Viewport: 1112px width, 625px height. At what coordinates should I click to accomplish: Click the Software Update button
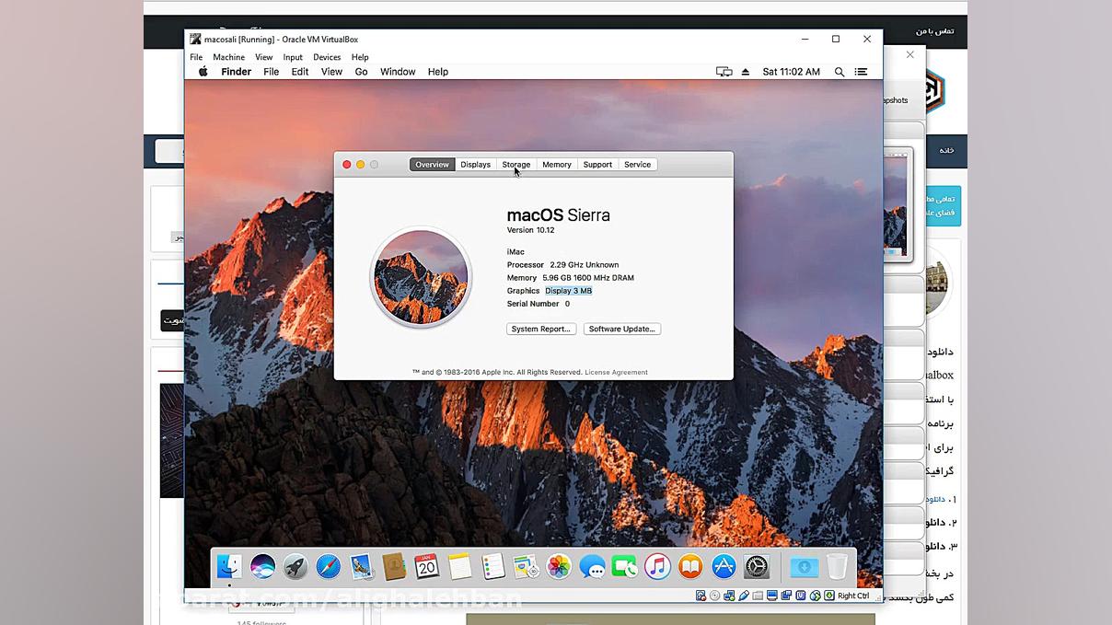[622, 329]
